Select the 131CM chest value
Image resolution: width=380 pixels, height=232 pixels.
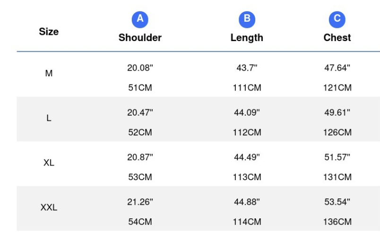click(x=337, y=177)
